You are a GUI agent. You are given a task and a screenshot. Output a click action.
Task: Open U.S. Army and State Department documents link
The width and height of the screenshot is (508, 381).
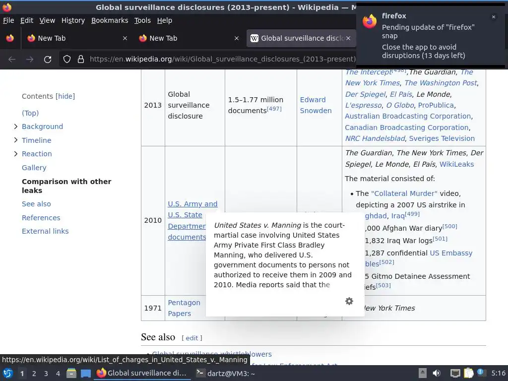192,204
